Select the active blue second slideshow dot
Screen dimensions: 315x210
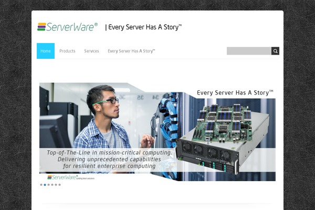45,185
